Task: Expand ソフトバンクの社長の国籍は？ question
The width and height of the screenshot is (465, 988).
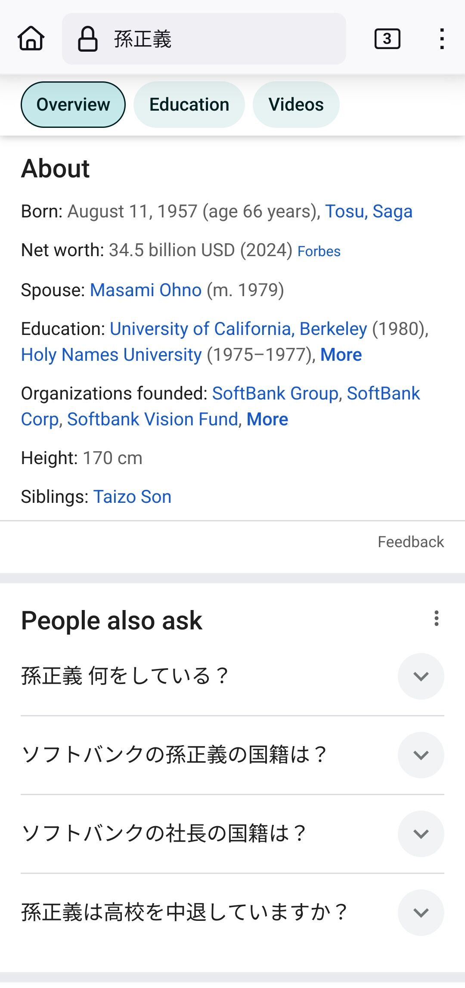Action: 421,833
